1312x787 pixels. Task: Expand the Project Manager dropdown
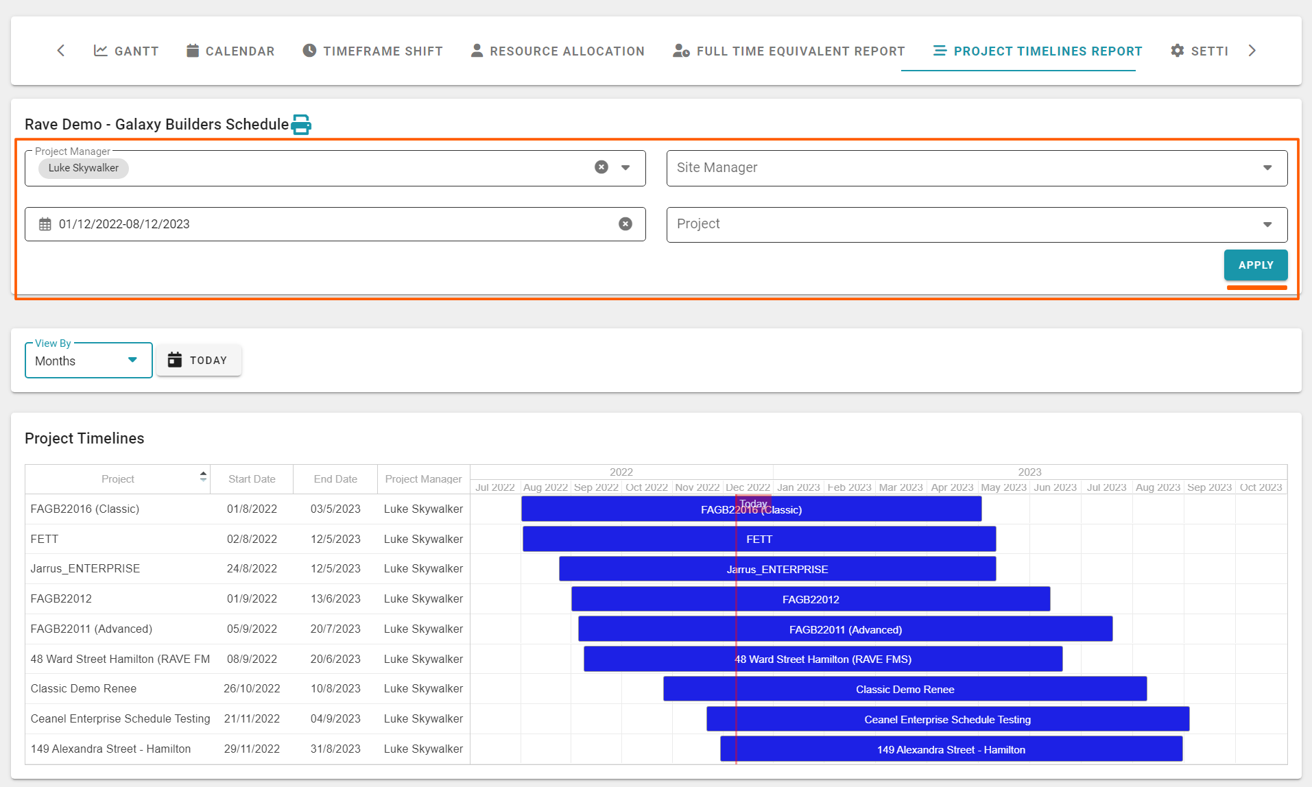pyautogui.click(x=625, y=168)
